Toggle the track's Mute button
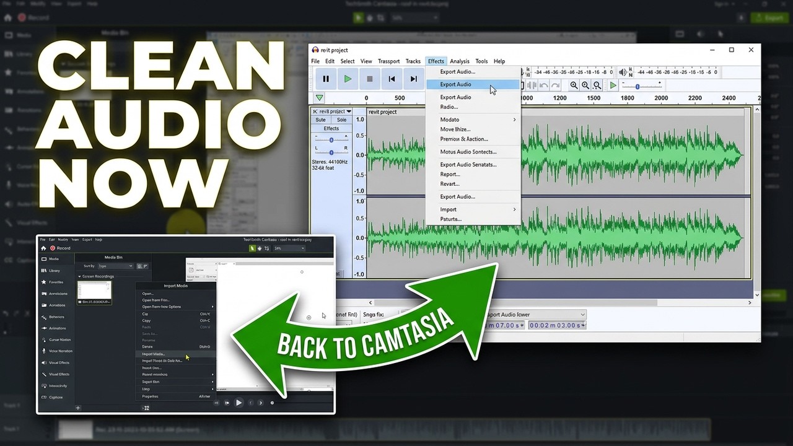This screenshot has height=446, width=793. tap(321, 120)
